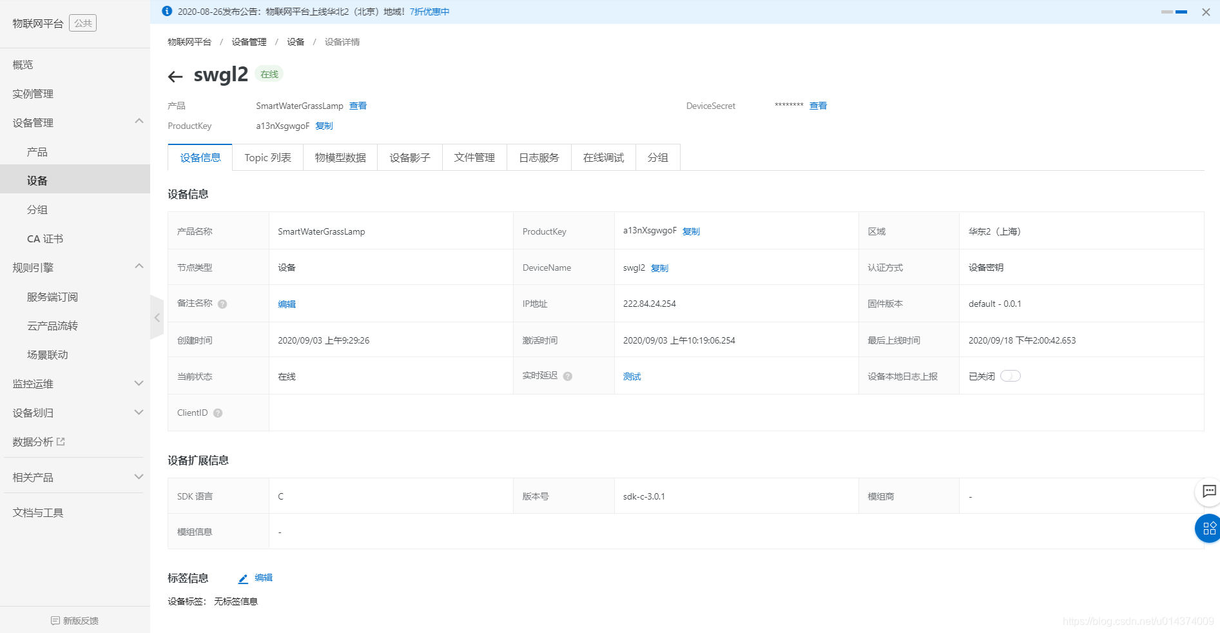This screenshot has width=1220, height=633.
Task: Open 概览 in the sidebar
Action: tap(75, 64)
